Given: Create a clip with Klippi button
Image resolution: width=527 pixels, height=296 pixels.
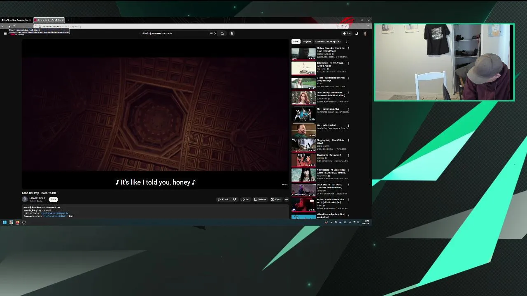Looking at the screenshot, I should (x=276, y=199).
